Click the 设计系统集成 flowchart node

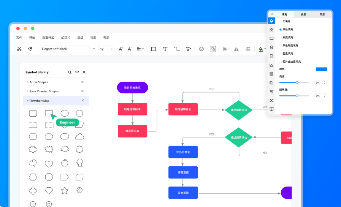click(x=132, y=87)
